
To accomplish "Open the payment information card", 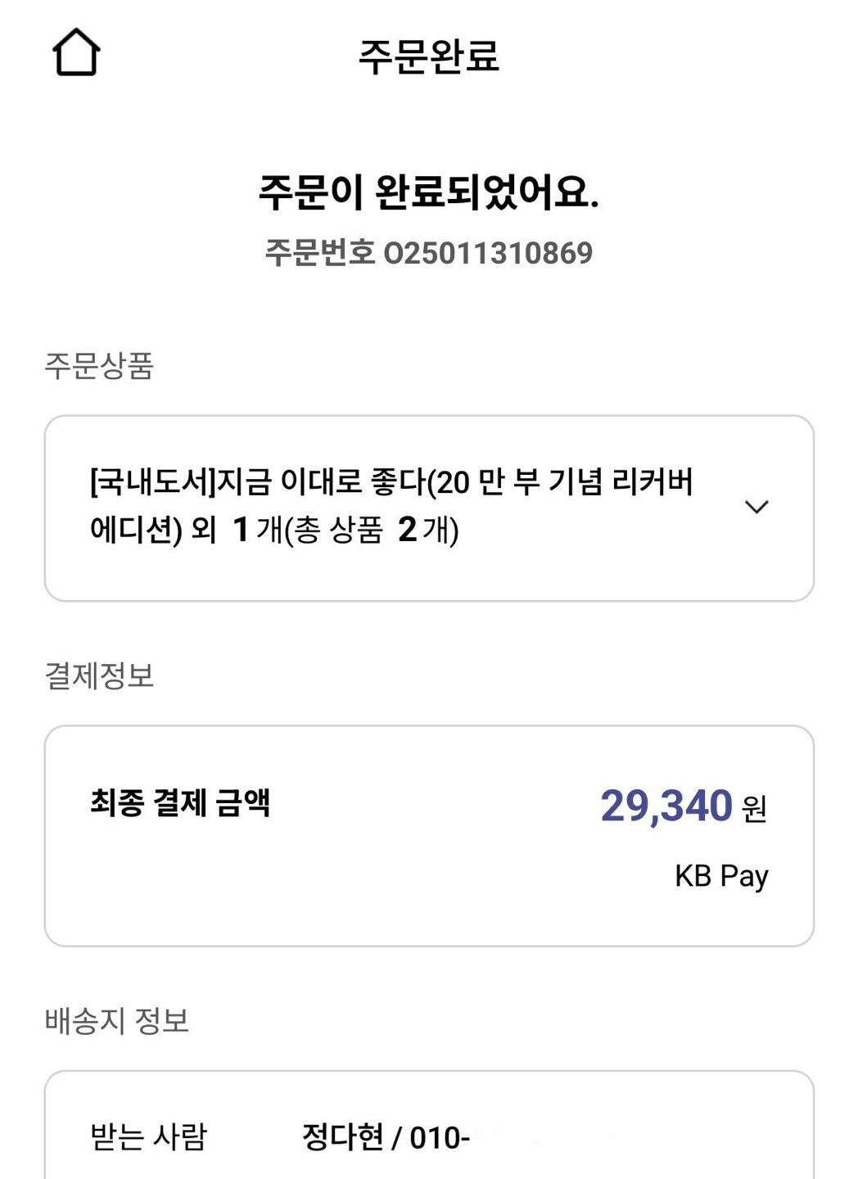I will tap(429, 836).
